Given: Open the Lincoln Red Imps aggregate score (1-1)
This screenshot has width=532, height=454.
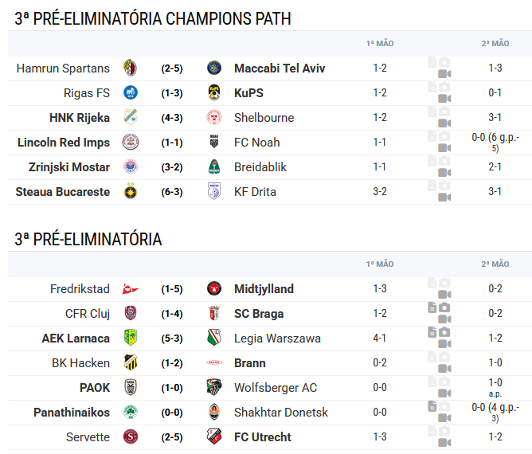Looking at the screenshot, I should [172, 143].
